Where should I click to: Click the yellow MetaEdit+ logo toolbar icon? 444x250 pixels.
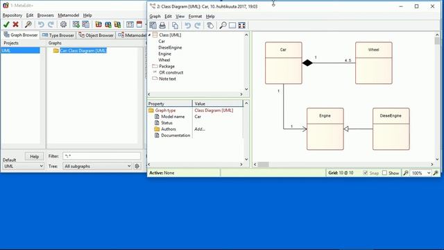point(117,25)
